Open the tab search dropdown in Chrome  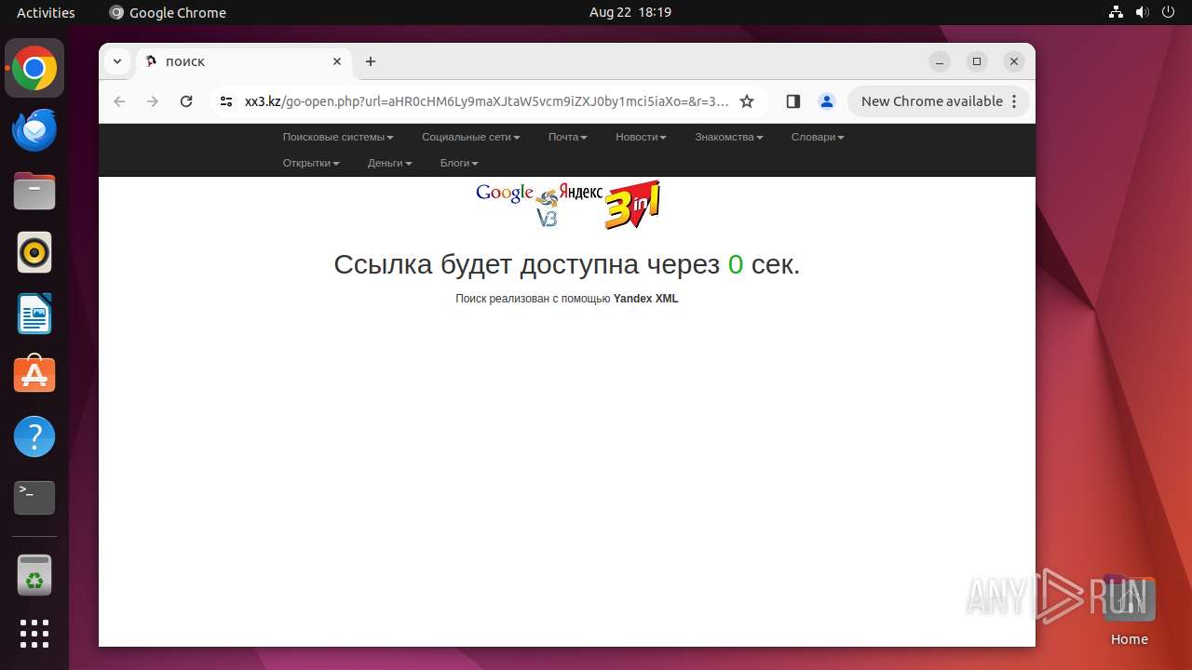point(116,61)
